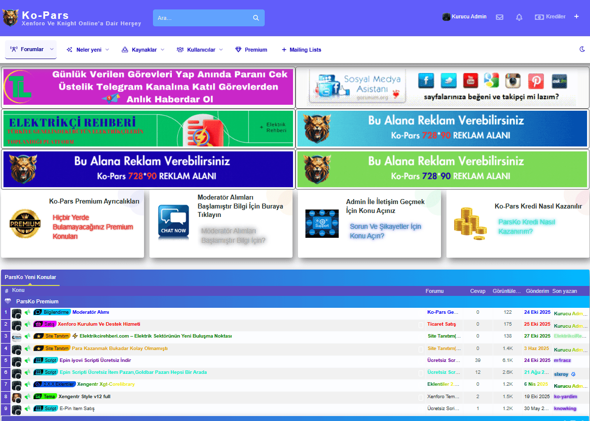Open the inbox envelope icon

click(x=499, y=17)
